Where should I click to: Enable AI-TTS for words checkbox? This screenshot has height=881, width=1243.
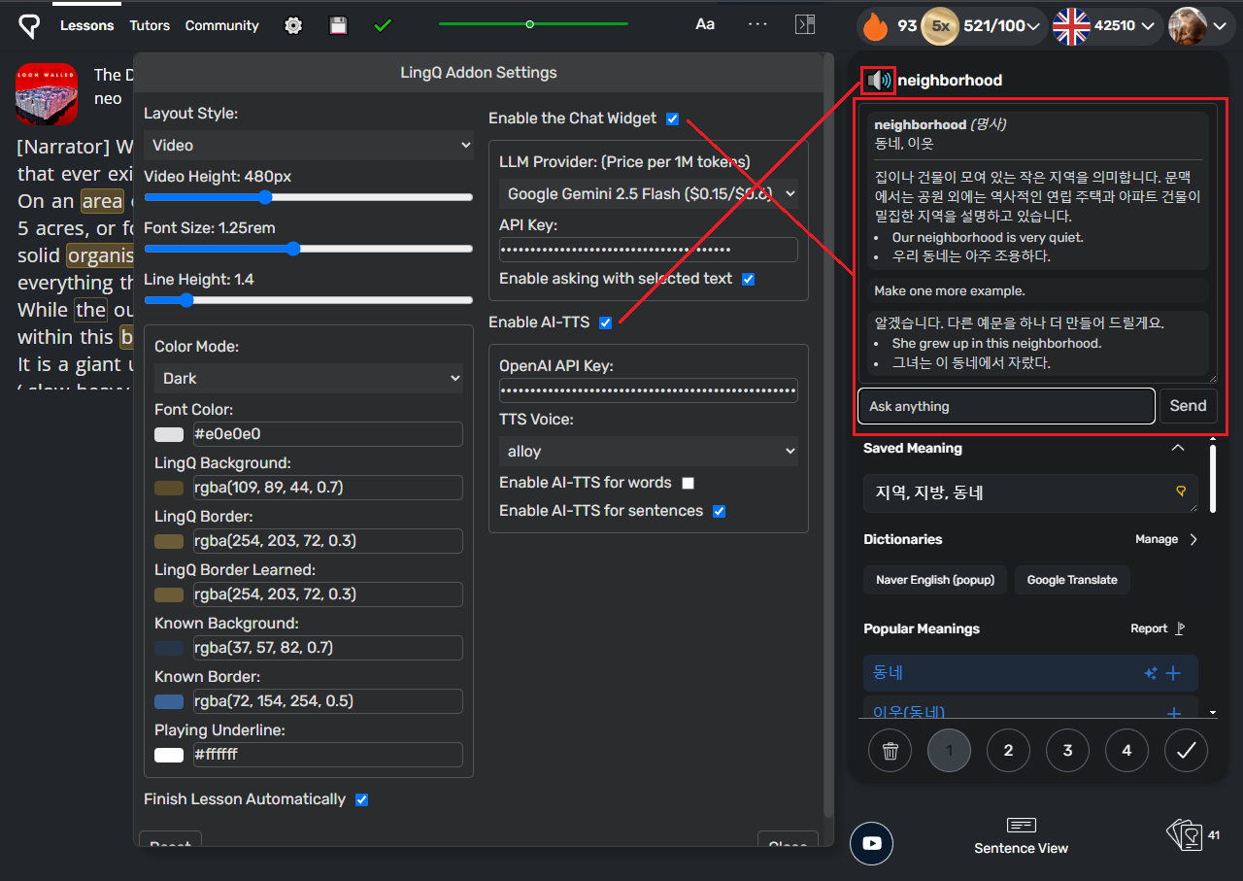click(689, 483)
